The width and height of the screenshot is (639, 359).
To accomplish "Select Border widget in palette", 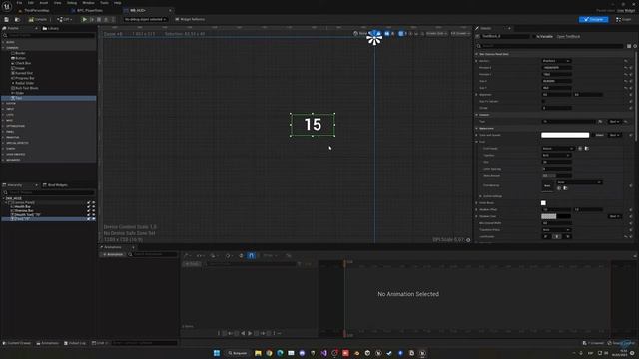I will (20, 53).
